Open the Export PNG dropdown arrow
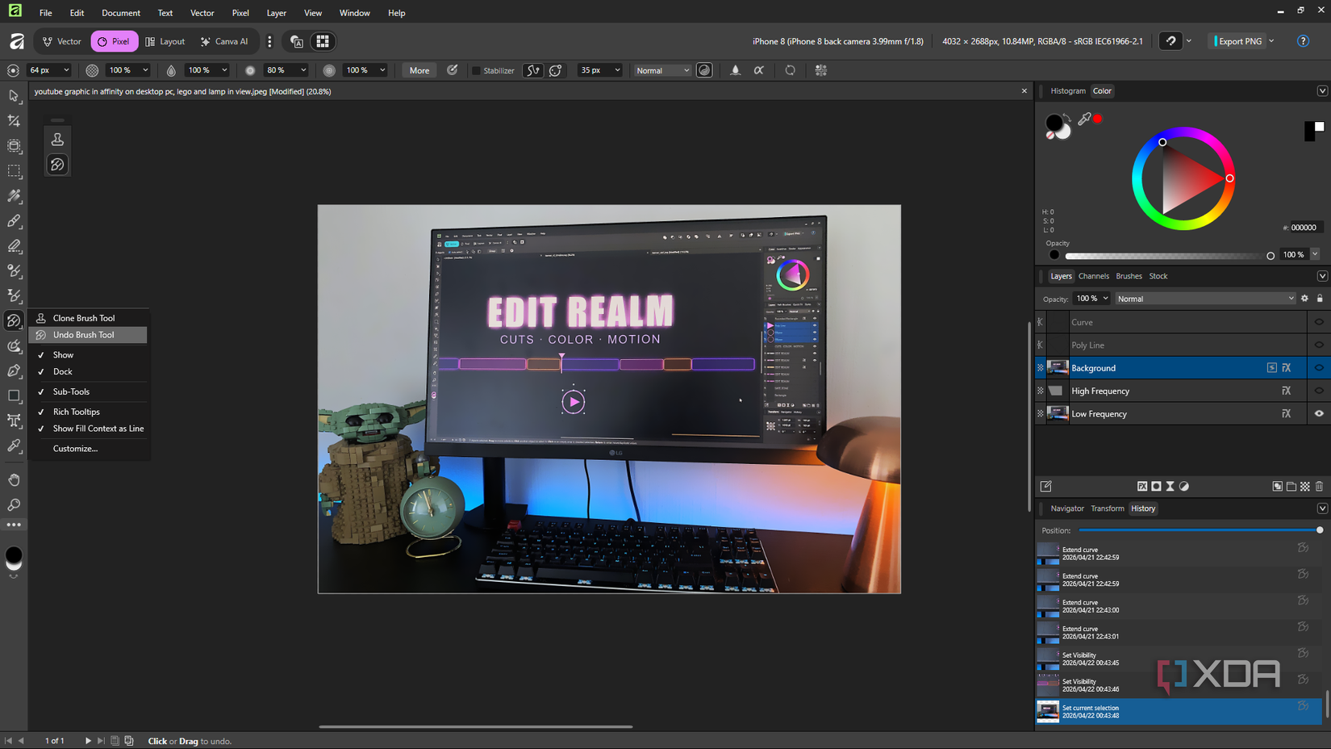 (1272, 41)
